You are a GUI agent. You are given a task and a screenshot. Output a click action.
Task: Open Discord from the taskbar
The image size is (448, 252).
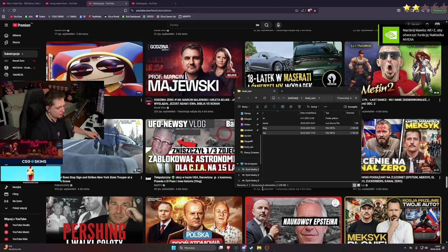click(244, 248)
